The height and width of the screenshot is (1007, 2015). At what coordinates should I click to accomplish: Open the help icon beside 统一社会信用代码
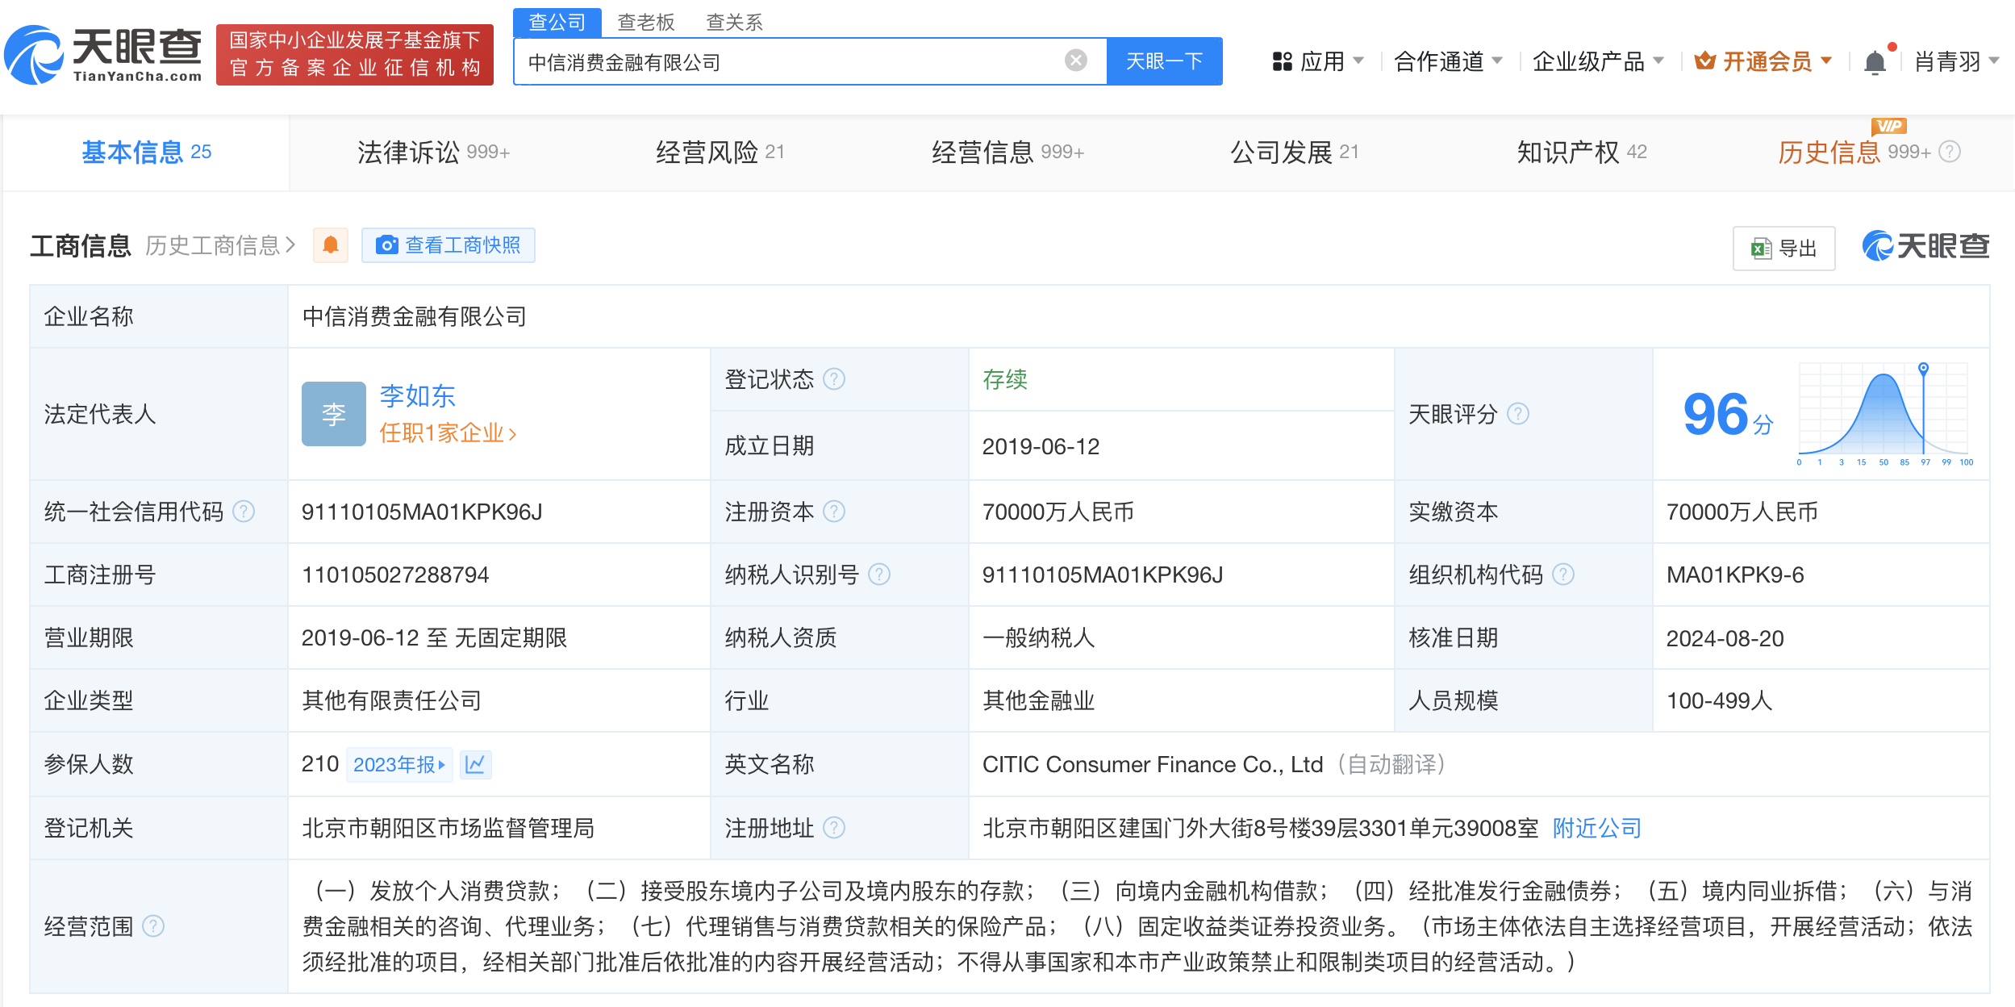click(244, 511)
